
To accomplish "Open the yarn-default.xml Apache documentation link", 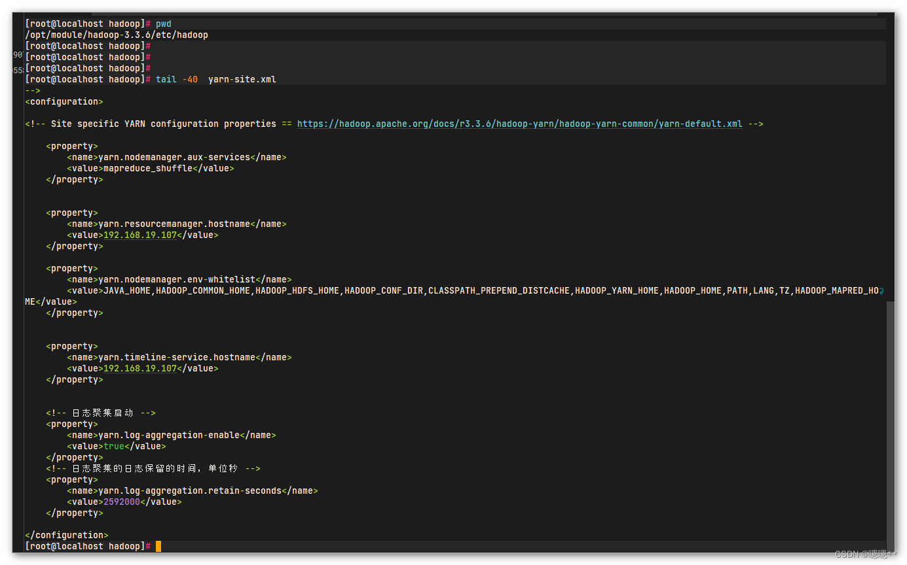I will point(520,124).
